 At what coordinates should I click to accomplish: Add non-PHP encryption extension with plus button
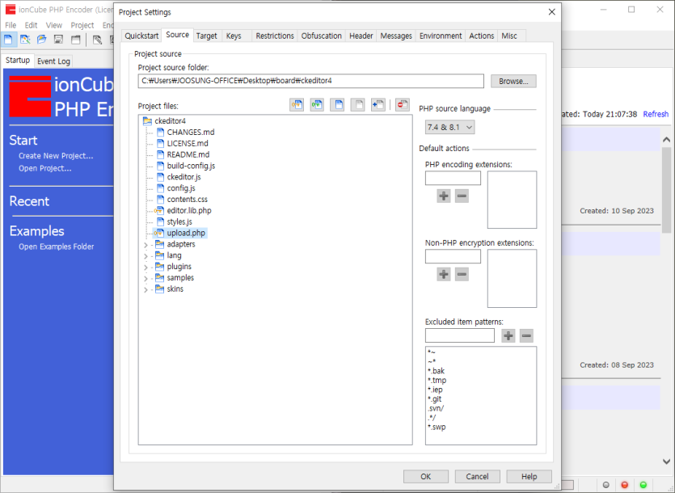pos(444,274)
